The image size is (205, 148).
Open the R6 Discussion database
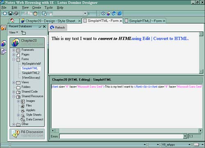27,134
